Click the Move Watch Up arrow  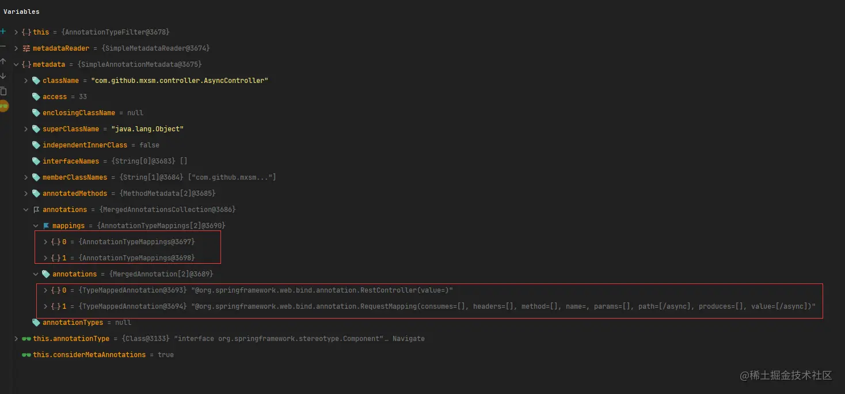pyautogui.click(x=3, y=61)
